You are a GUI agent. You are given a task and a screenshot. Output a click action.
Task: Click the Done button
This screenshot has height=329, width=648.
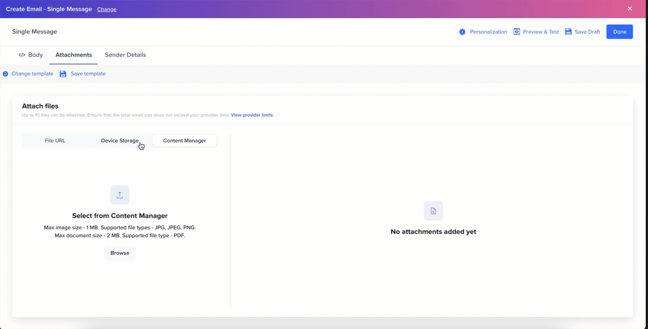(x=619, y=31)
